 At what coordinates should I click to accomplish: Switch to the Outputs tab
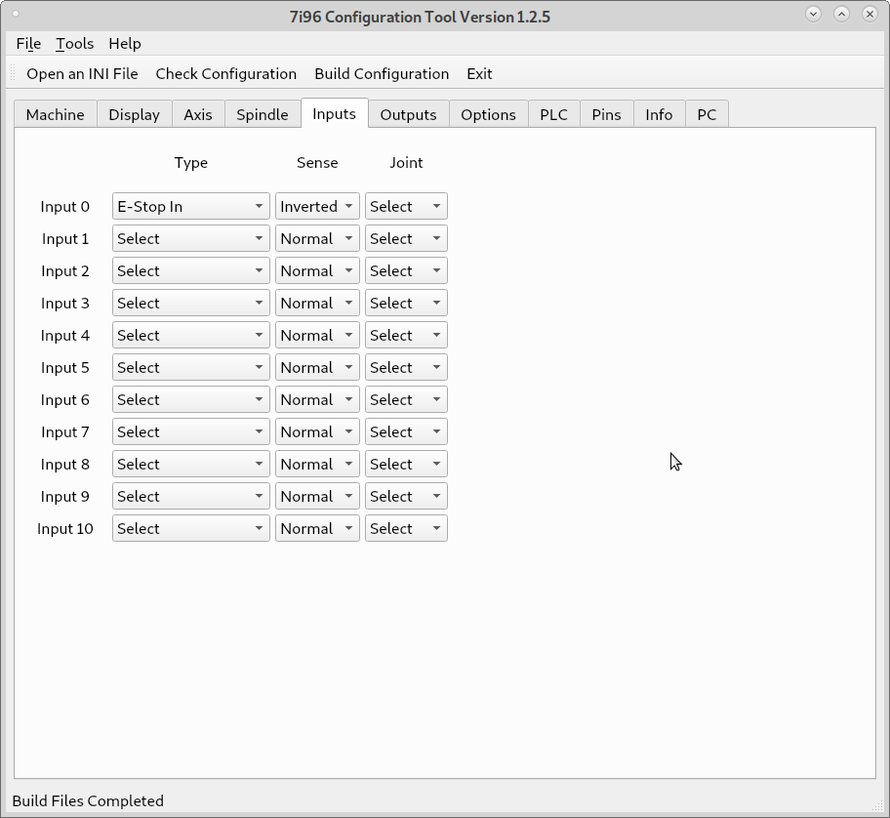click(x=408, y=114)
